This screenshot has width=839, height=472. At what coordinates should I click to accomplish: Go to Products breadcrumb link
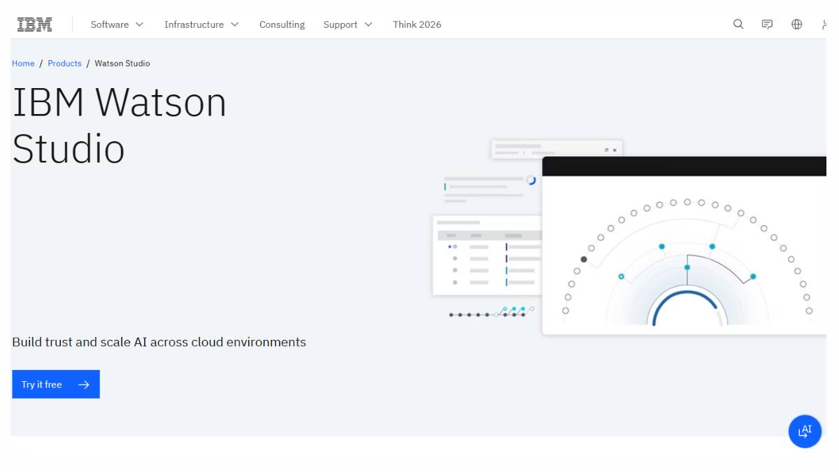64,64
